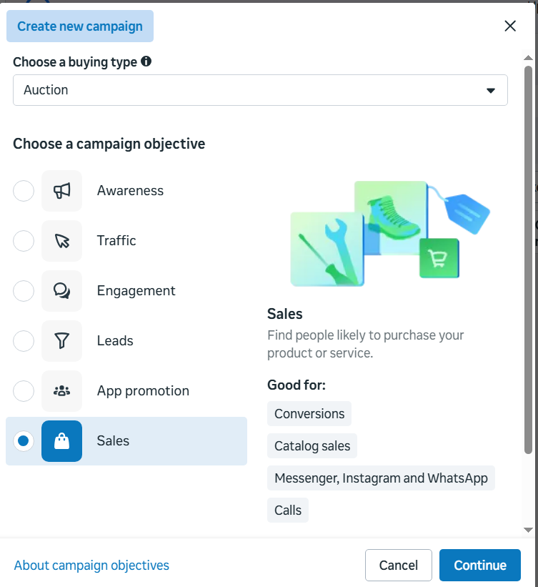
Task: Click the Traffic cursor icon
Action: click(x=61, y=241)
